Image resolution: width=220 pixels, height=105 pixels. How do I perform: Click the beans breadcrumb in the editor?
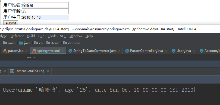click(30, 57)
